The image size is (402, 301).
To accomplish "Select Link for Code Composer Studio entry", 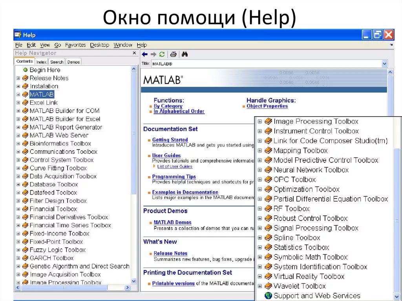I will click(x=331, y=141).
